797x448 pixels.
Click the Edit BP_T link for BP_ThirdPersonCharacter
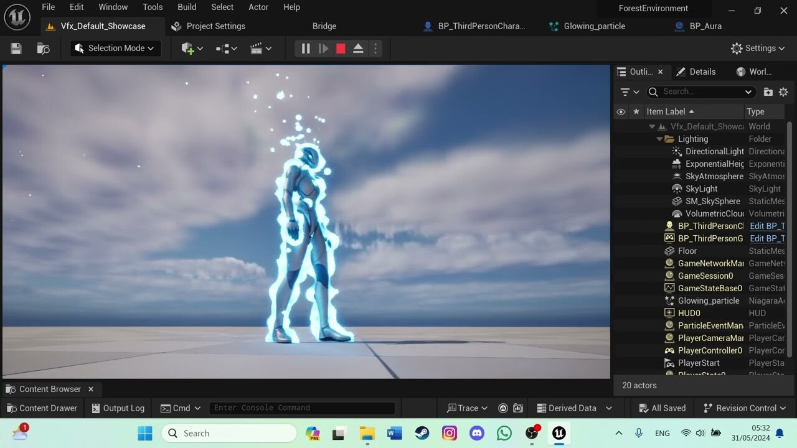(766, 226)
